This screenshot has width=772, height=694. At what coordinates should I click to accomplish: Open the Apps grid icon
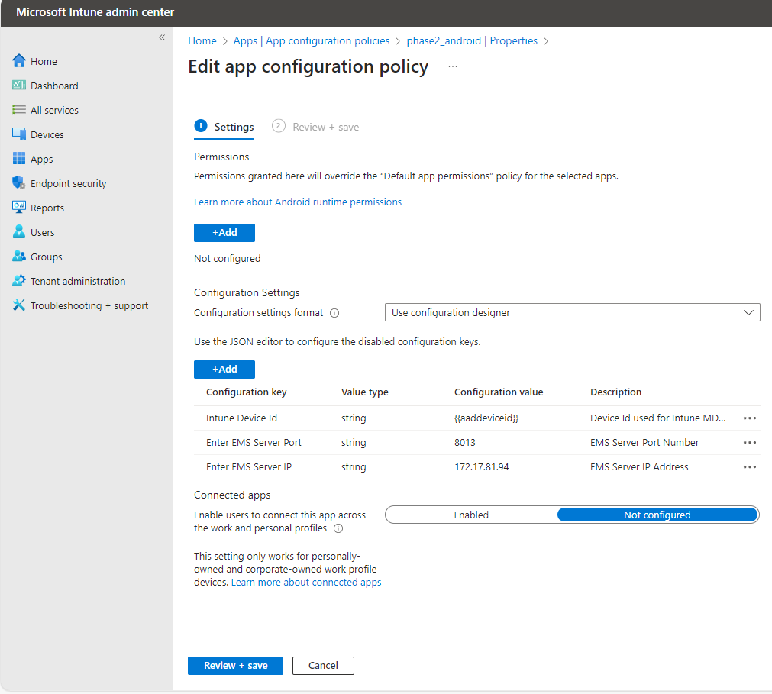coord(19,159)
